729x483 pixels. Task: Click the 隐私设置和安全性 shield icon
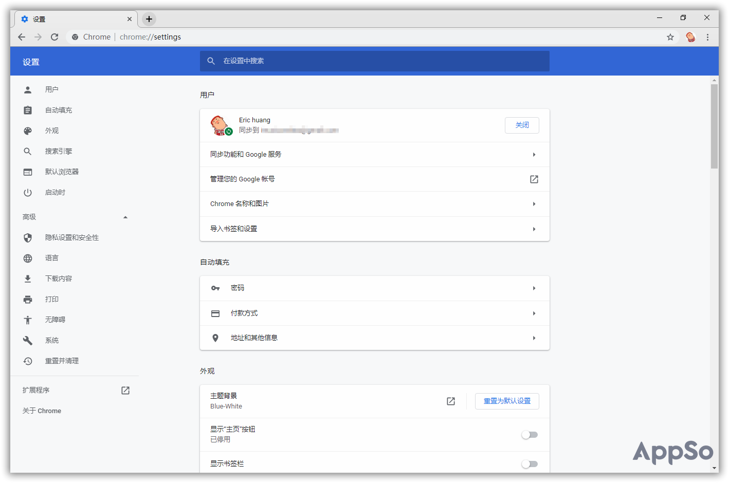(x=28, y=238)
